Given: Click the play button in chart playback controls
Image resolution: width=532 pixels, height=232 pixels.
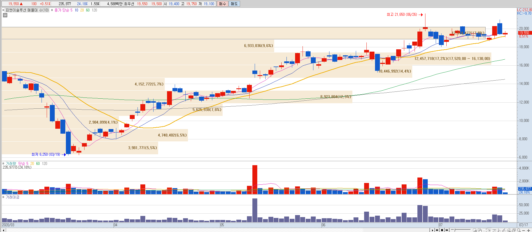Looking at the screenshot, I should (432, 230).
